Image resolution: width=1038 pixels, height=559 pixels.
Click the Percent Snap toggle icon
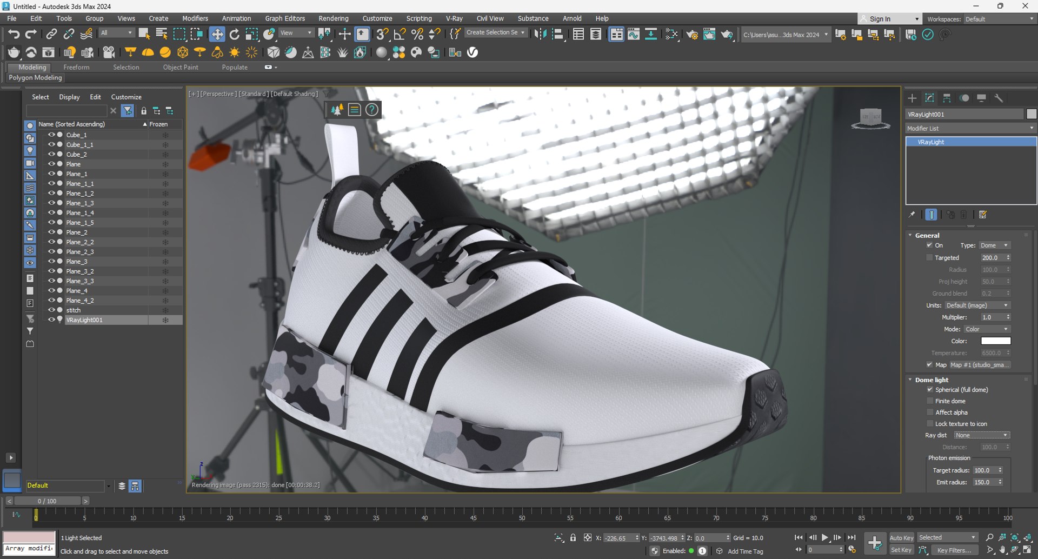point(417,35)
